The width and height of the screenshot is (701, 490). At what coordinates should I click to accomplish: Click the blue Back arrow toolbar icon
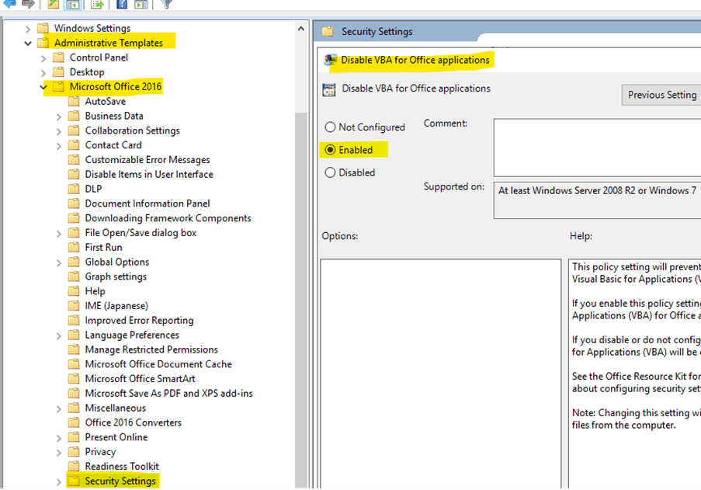9,4
